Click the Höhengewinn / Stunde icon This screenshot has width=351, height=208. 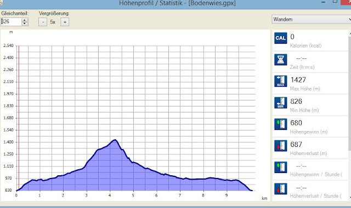[280, 167]
